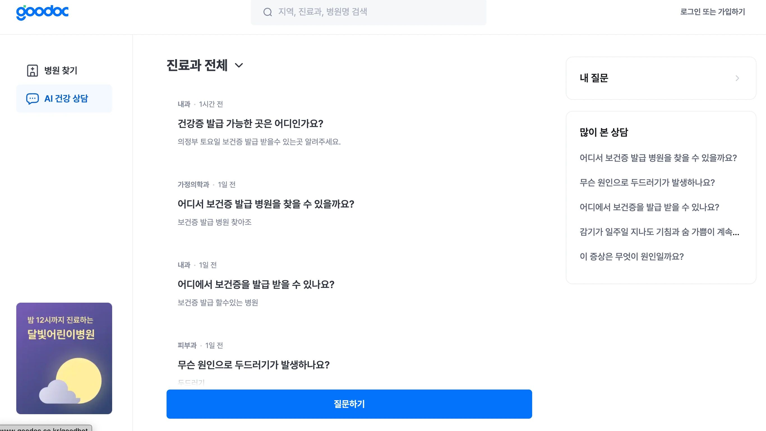This screenshot has height=431, width=766.
Task: Open popular consult 이 증상은 무엇이 원인일까요?
Action: click(x=632, y=256)
